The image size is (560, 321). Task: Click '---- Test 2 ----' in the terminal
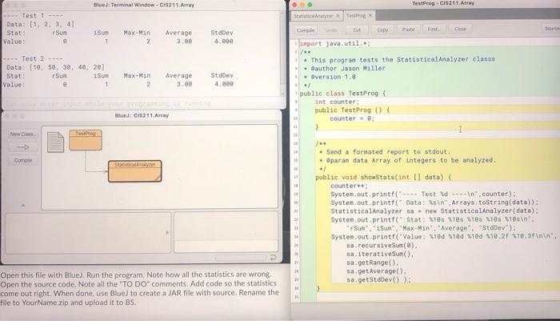tap(33, 58)
